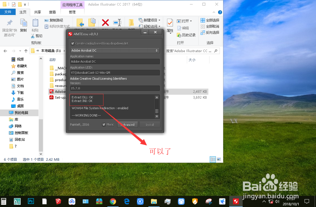316x207 pixels.
Task: Expand the New item dropdown
Action: point(159,20)
